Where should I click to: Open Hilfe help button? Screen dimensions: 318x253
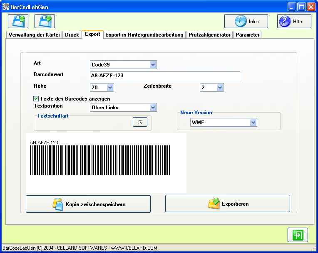[x=294, y=21]
